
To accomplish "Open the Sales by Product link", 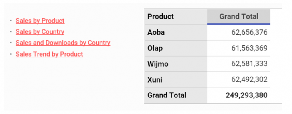I will pos(40,21).
